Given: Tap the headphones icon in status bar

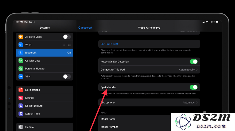Looking at the screenshot, I should tap(210, 22).
